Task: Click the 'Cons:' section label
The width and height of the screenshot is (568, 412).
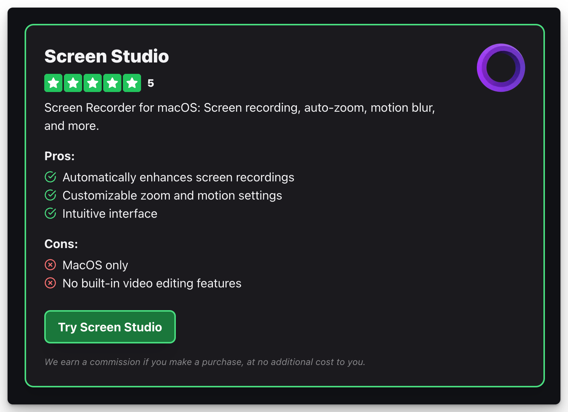Action: [x=61, y=244]
